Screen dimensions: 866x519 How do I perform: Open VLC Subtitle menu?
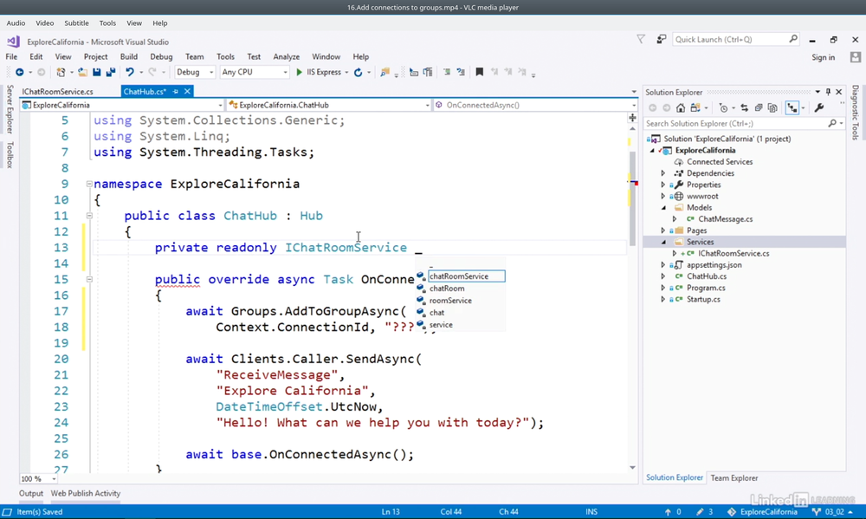pos(76,23)
